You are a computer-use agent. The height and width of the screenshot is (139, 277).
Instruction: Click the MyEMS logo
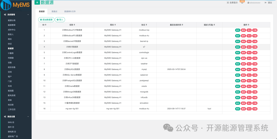[x=15, y=5]
